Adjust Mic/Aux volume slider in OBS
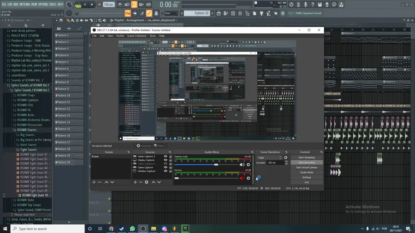The height and width of the screenshot is (233, 415). tap(207, 178)
